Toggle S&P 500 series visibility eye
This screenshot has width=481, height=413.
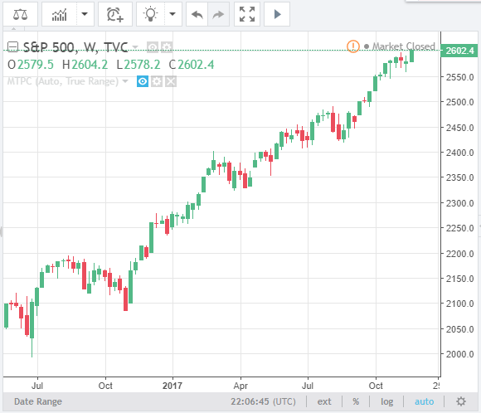tap(153, 47)
